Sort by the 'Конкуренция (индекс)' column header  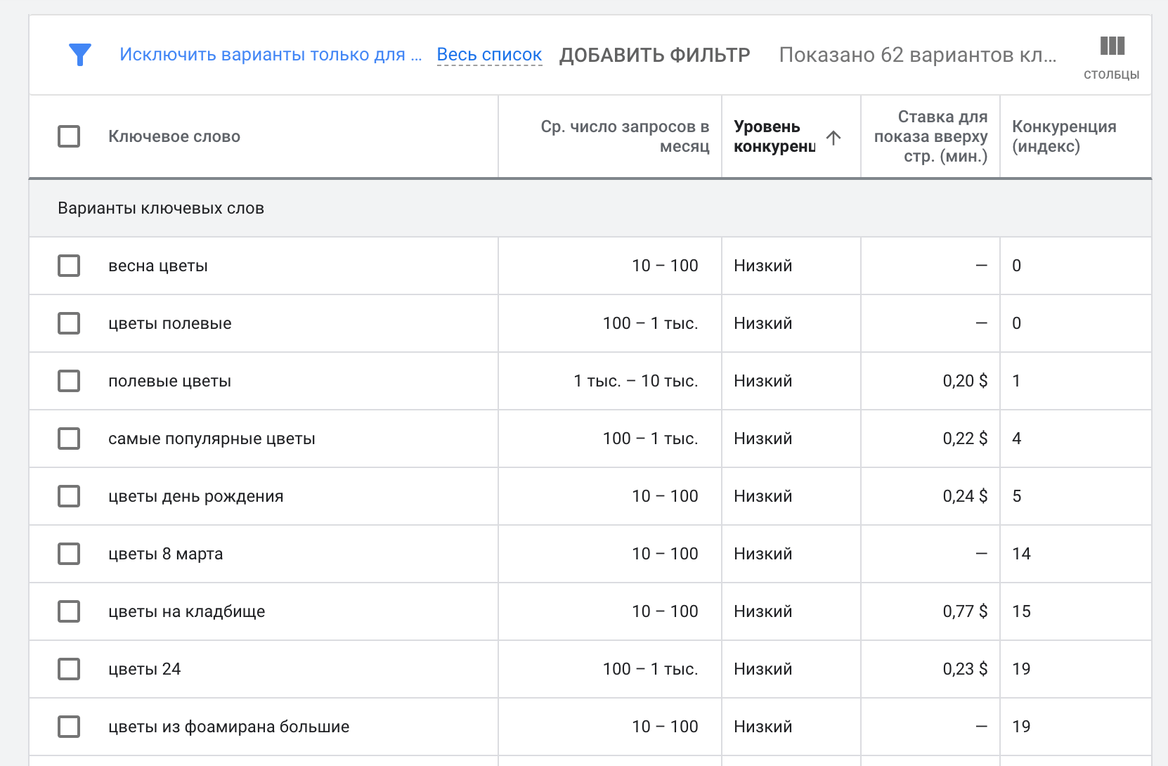[x=1063, y=136]
